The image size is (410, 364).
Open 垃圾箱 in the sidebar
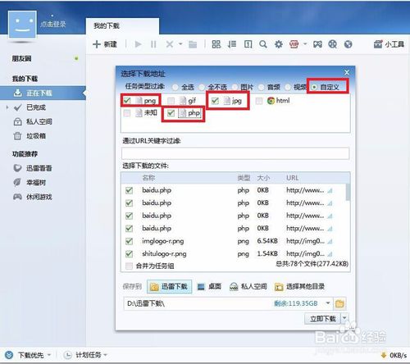point(36,136)
